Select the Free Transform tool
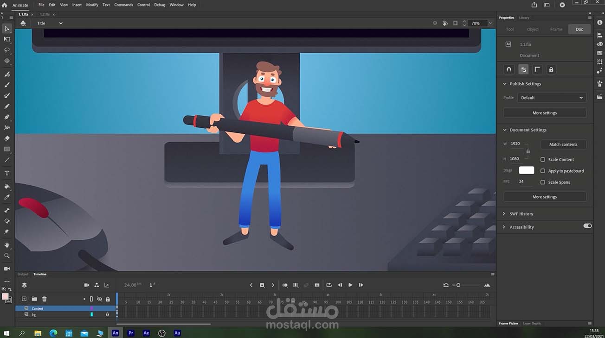Image resolution: width=605 pixels, height=338 pixels. pyautogui.click(x=7, y=39)
